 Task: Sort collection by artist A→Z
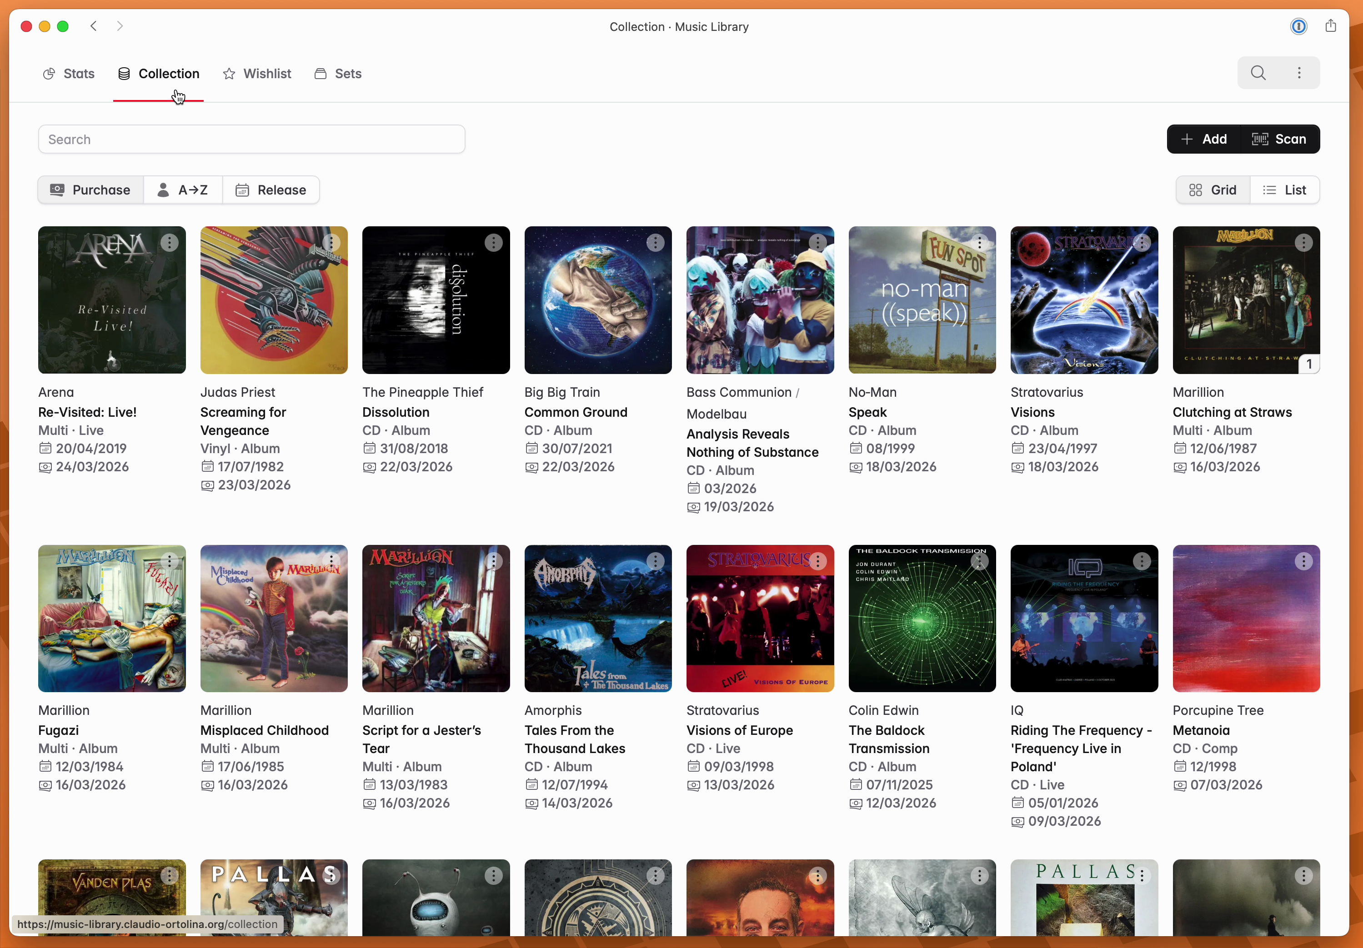click(x=183, y=190)
